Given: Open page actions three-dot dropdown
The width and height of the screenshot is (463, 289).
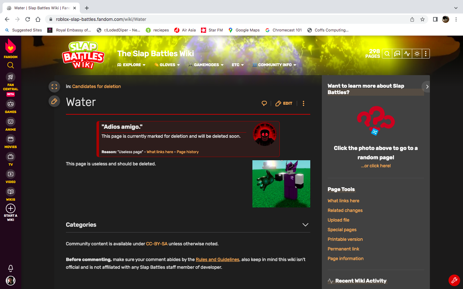Looking at the screenshot, I should (x=303, y=103).
